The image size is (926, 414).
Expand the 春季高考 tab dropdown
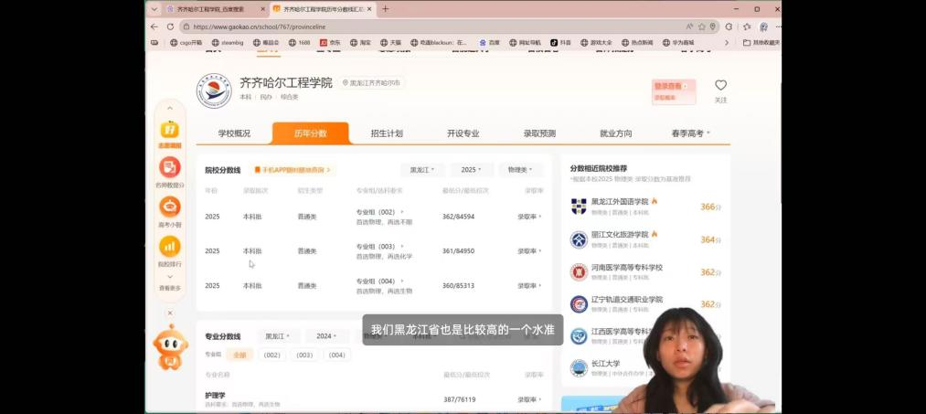690,133
